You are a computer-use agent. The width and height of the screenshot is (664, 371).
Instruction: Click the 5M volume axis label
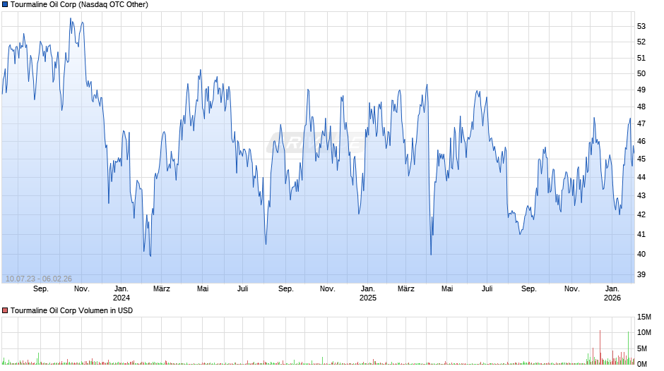coord(642,348)
